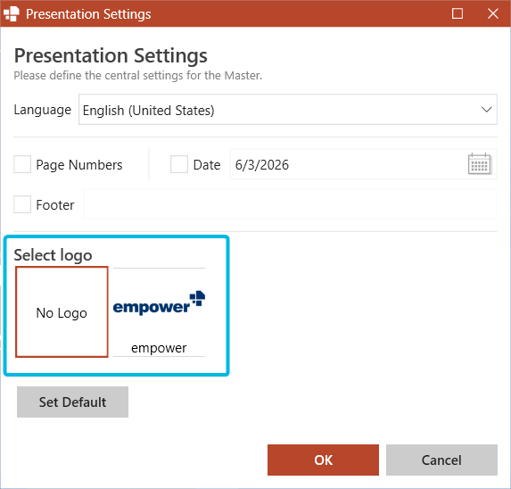The height and width of the screenshot is (489, 511).
Task: Click the empower app icon in title bar
Action: click(x=12, y=14)
